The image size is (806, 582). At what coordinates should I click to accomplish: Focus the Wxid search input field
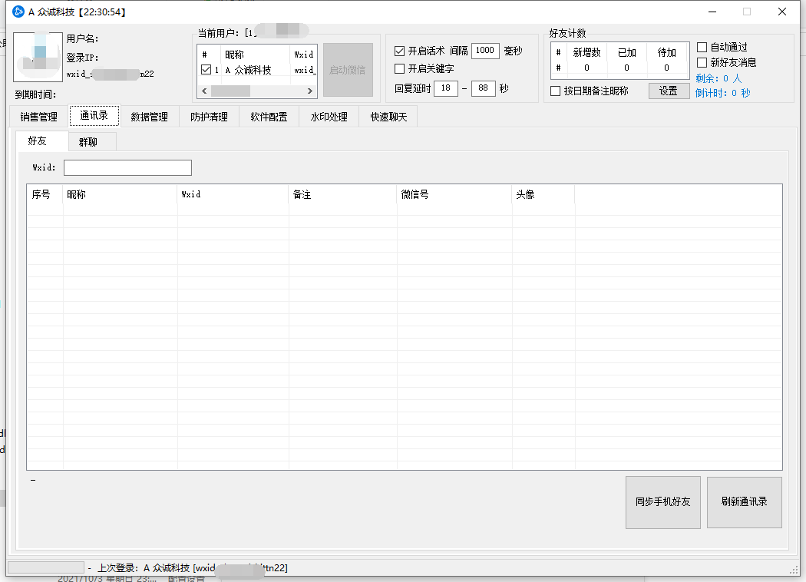[127, 167]
